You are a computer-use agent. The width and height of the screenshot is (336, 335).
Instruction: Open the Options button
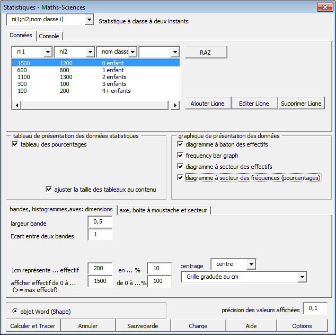(x=302, y=326)
